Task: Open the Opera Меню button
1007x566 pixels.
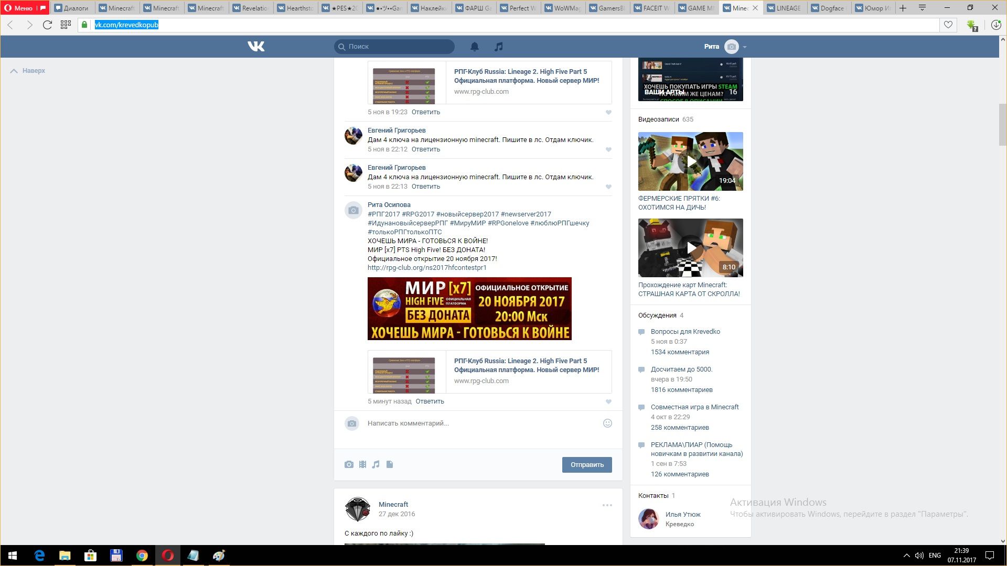Action: coord(19,8)
